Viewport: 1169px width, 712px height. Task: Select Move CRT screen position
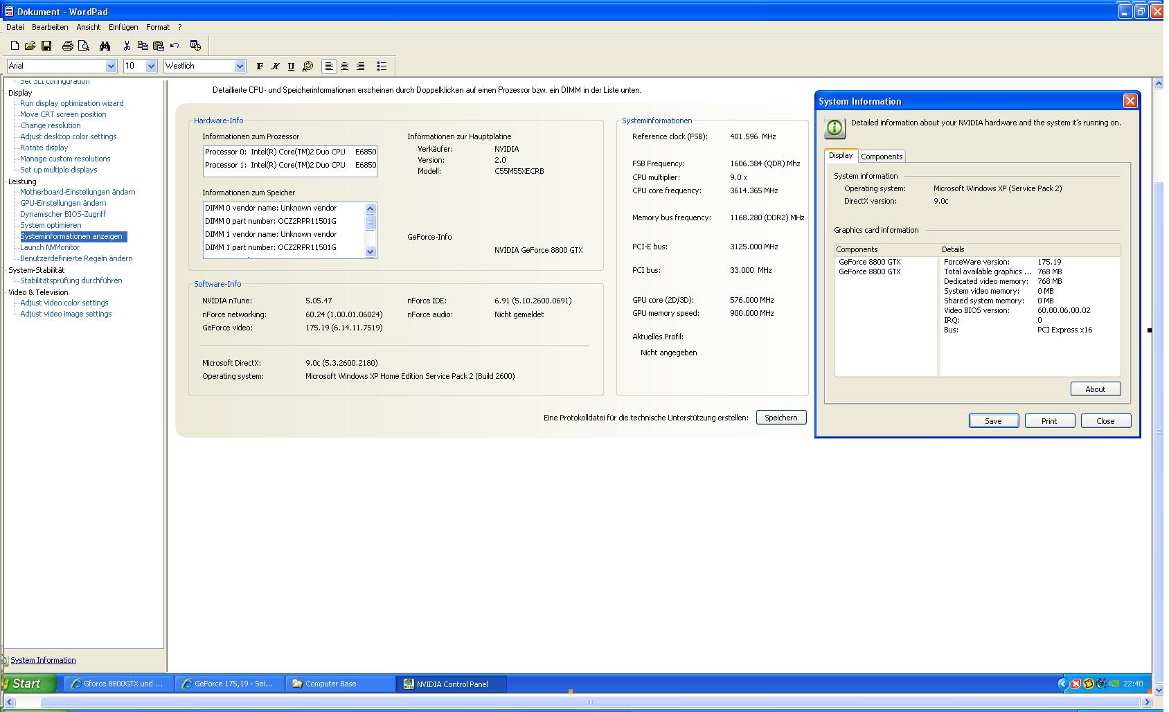[63, 114]
